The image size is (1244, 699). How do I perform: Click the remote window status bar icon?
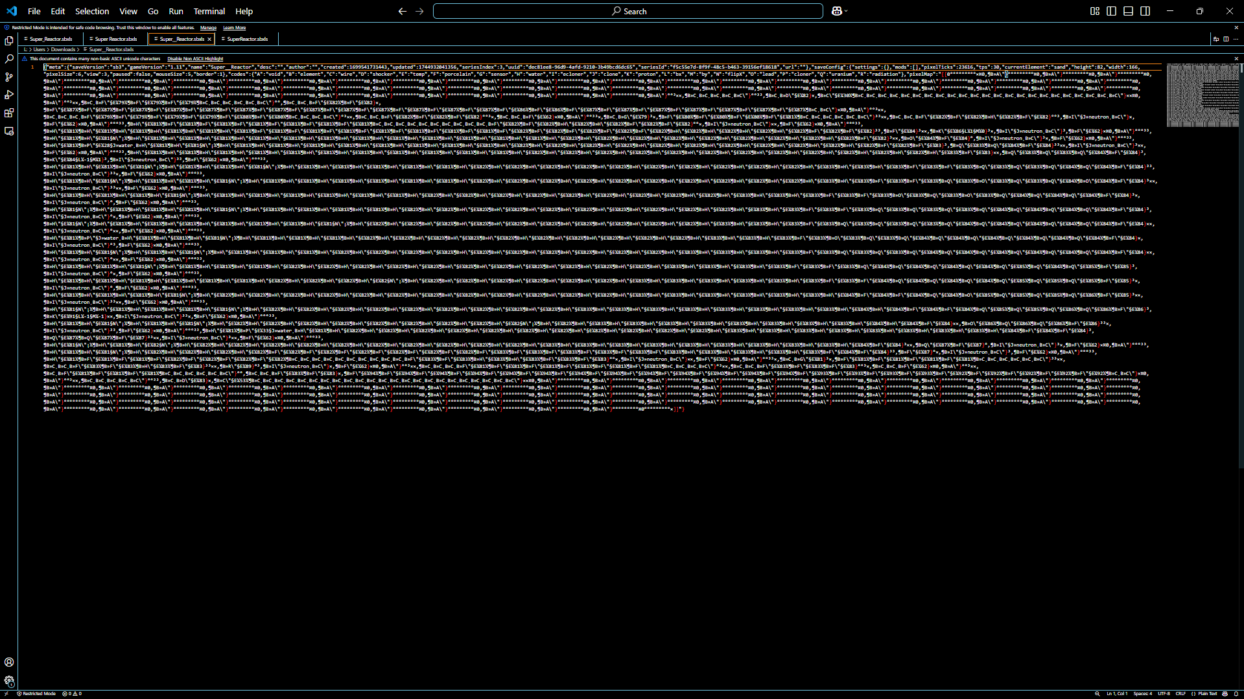(6, 694)
